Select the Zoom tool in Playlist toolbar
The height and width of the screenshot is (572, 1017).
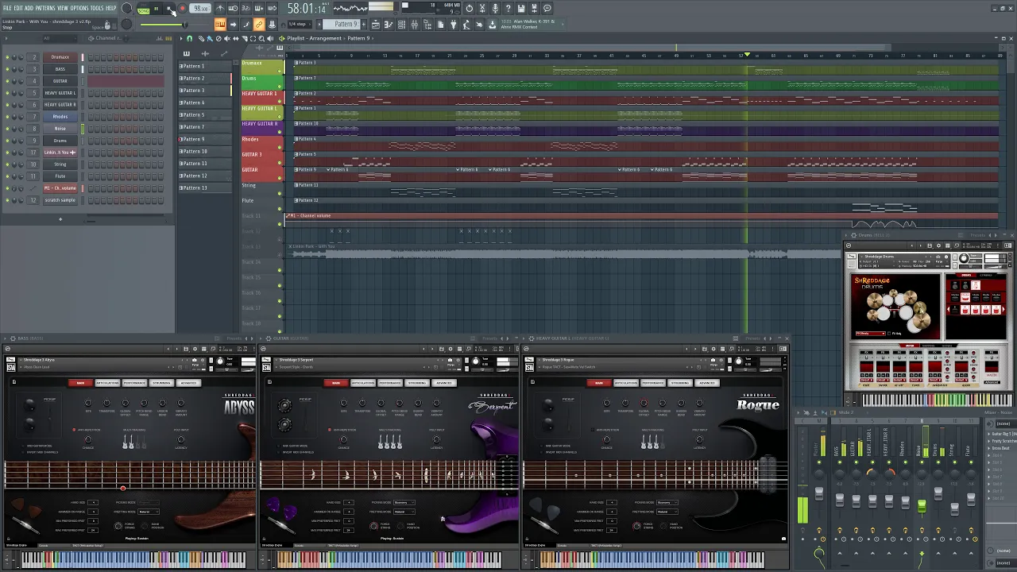[261, 38]
